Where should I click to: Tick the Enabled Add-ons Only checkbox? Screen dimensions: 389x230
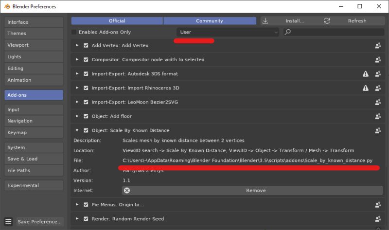click(74, 32)
